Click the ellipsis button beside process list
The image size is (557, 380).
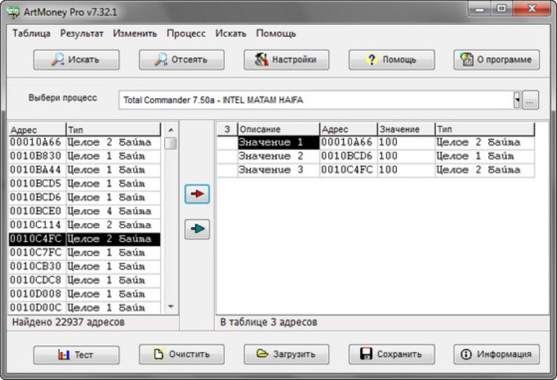pos(531,100)
